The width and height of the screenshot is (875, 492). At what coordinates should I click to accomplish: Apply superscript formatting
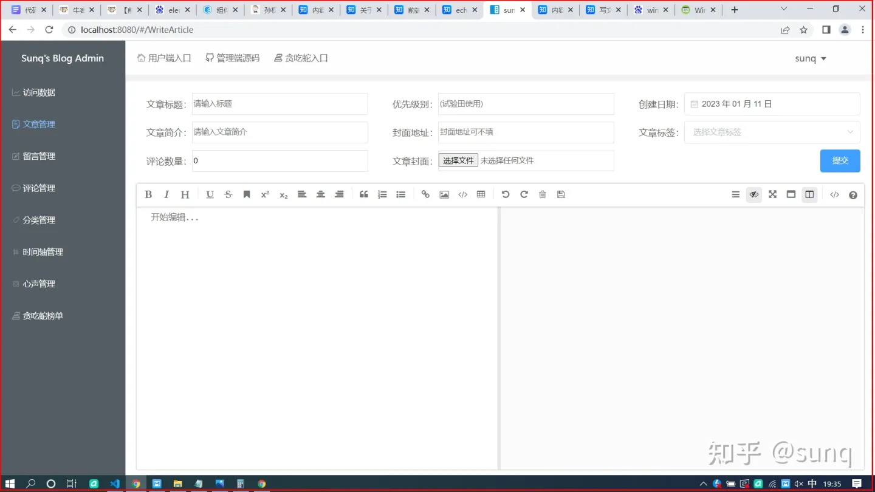[x=264, y=194]
